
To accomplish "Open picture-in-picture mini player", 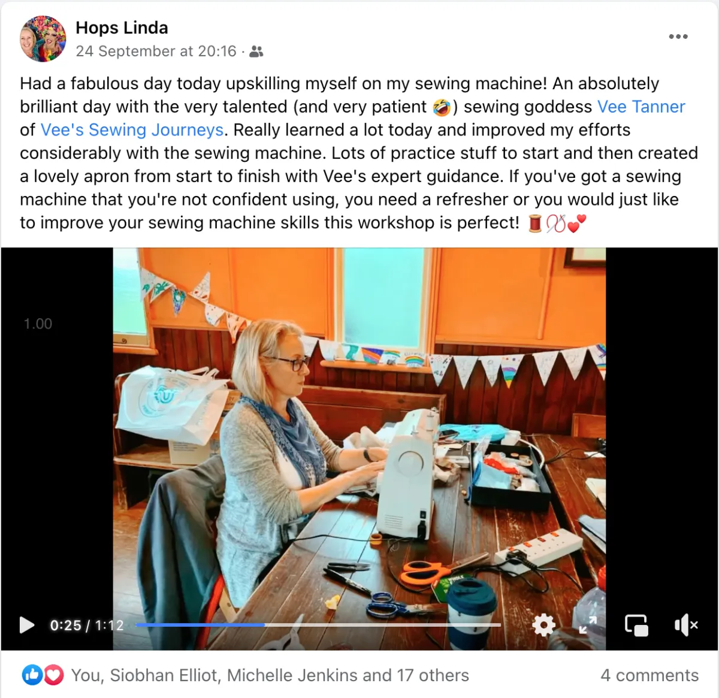I will coord(636,625).
